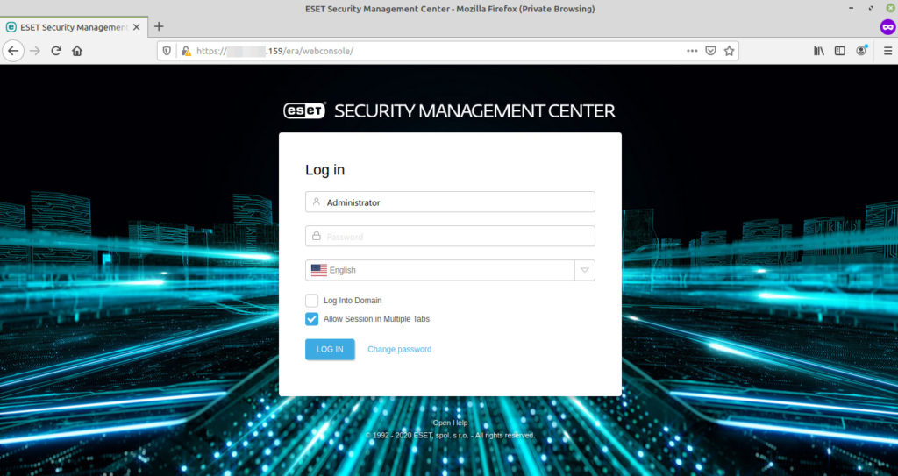Open the Firefox hamburger menu
Image resolution: width=898 pixels, height=476 pixels.
click(x=887, y=51)
